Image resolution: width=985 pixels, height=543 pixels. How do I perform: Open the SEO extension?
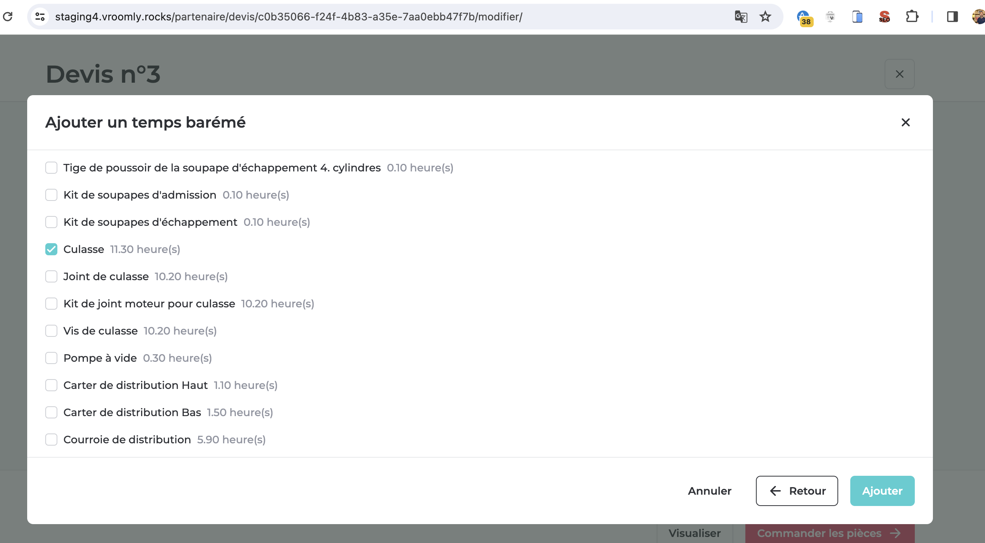[884, 17]
